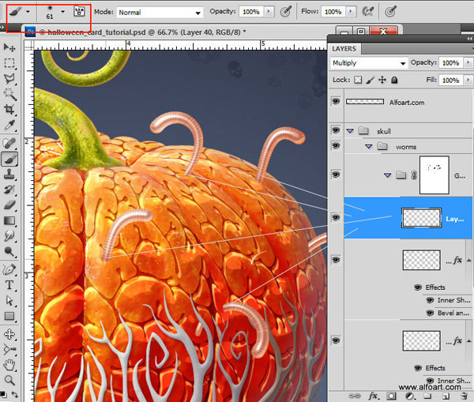Select the Rectangular Marquee tool
474x402 pixels.
pyautogui.click(x=9, y=62)
